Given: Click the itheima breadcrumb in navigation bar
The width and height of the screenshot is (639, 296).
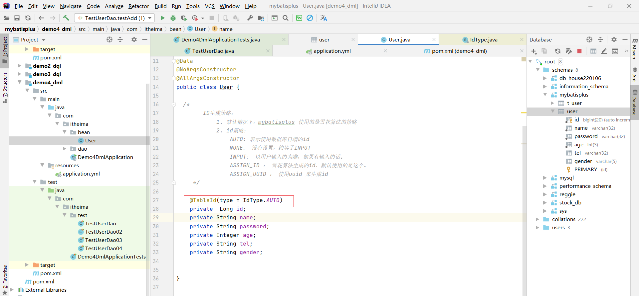Looking at the screenshot, I should (153, 29).
